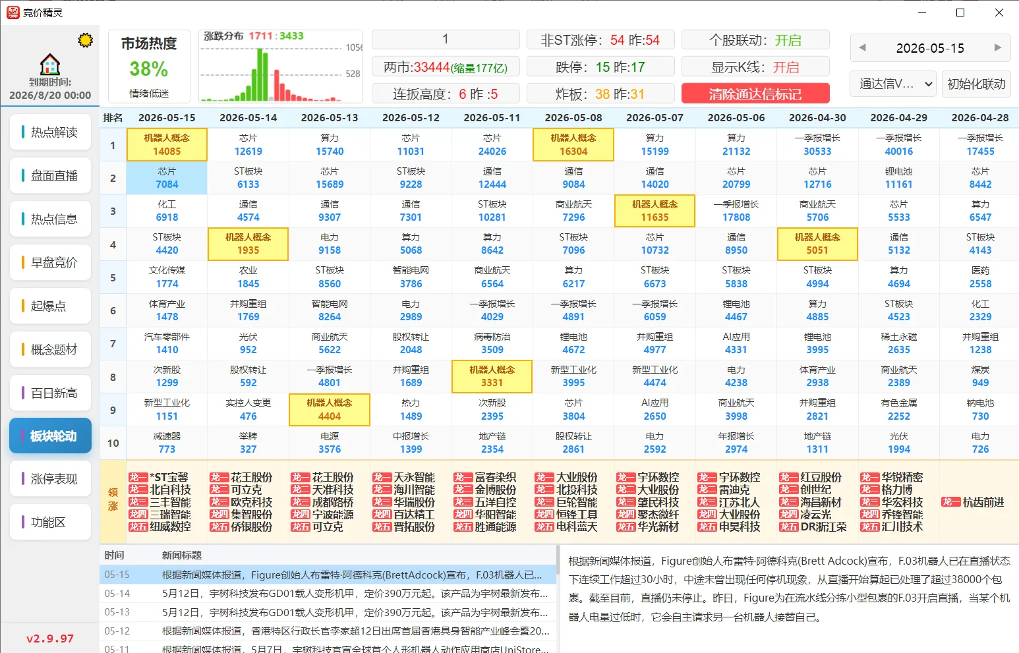Click the 两市:33444 turnover box

pos(446,67)
